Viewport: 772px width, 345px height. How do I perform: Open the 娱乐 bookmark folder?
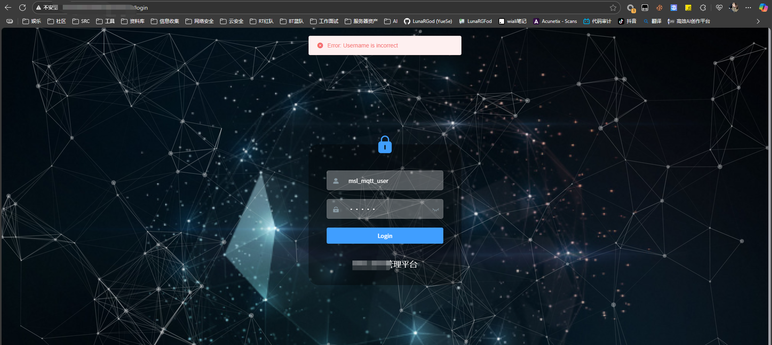(x=32, y=21)
